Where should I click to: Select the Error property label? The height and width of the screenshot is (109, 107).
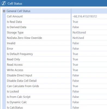tap(10, 49)
